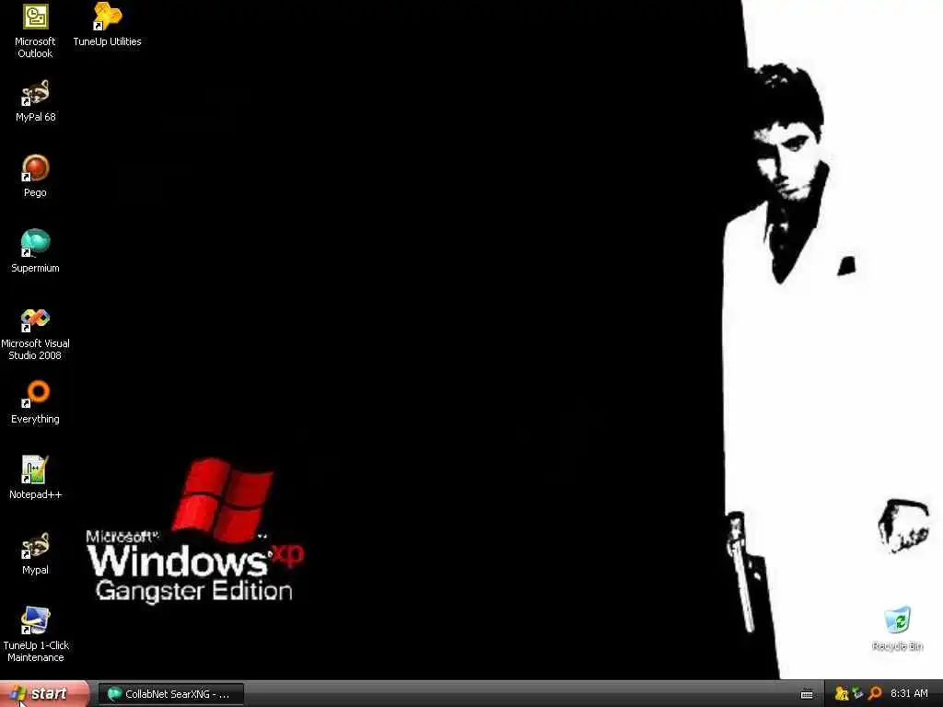Click the 8:31 AM taskbar clock

click(x=909, y=694)
